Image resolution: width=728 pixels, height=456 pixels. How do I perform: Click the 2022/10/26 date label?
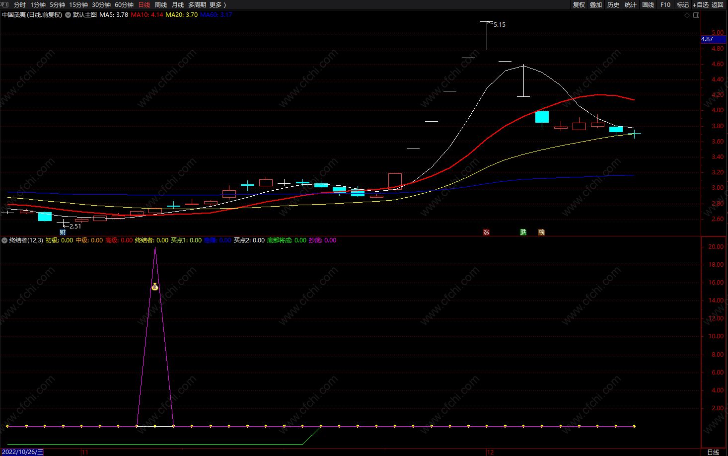pos(23,452)
